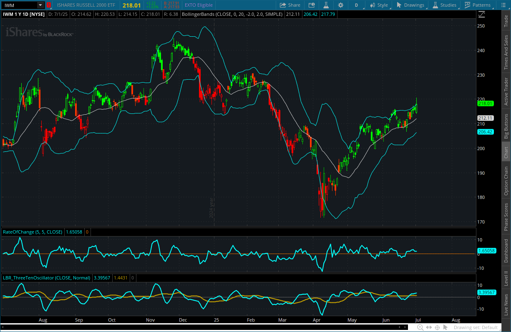Click the bid B: 217.91 quote
Image resolution: width=511 pixels, height=332 pixels.
[172, 3]
